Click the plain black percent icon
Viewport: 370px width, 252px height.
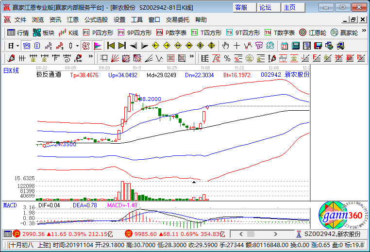(227, 58)
